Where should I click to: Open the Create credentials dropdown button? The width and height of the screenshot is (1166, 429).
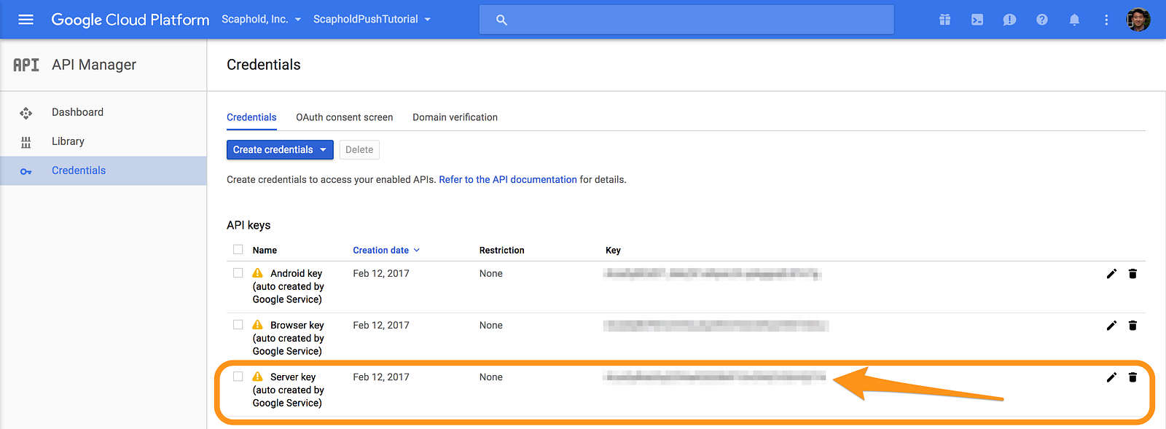280,149
